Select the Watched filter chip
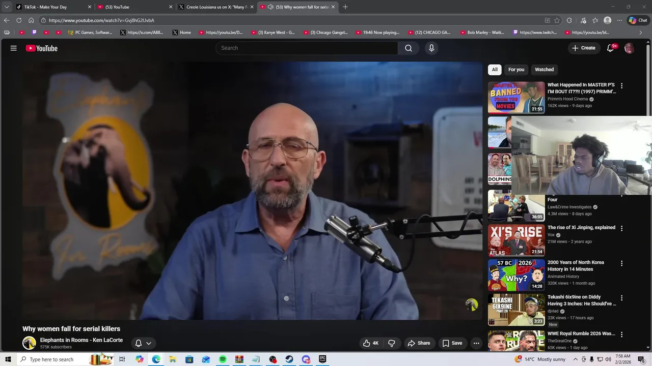The width and height of the screenshot is (652, 366). click(544, 70)
